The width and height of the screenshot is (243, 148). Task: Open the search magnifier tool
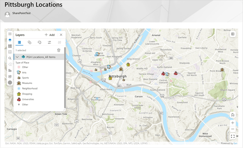[10, 58]
